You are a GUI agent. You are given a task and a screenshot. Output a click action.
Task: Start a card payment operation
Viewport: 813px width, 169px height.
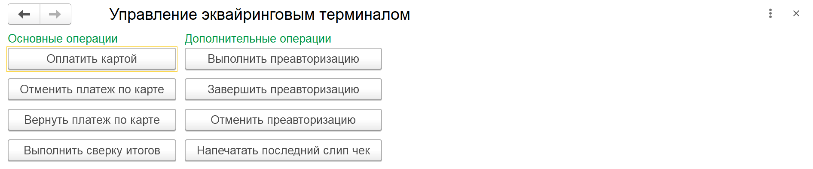(92, 59)
